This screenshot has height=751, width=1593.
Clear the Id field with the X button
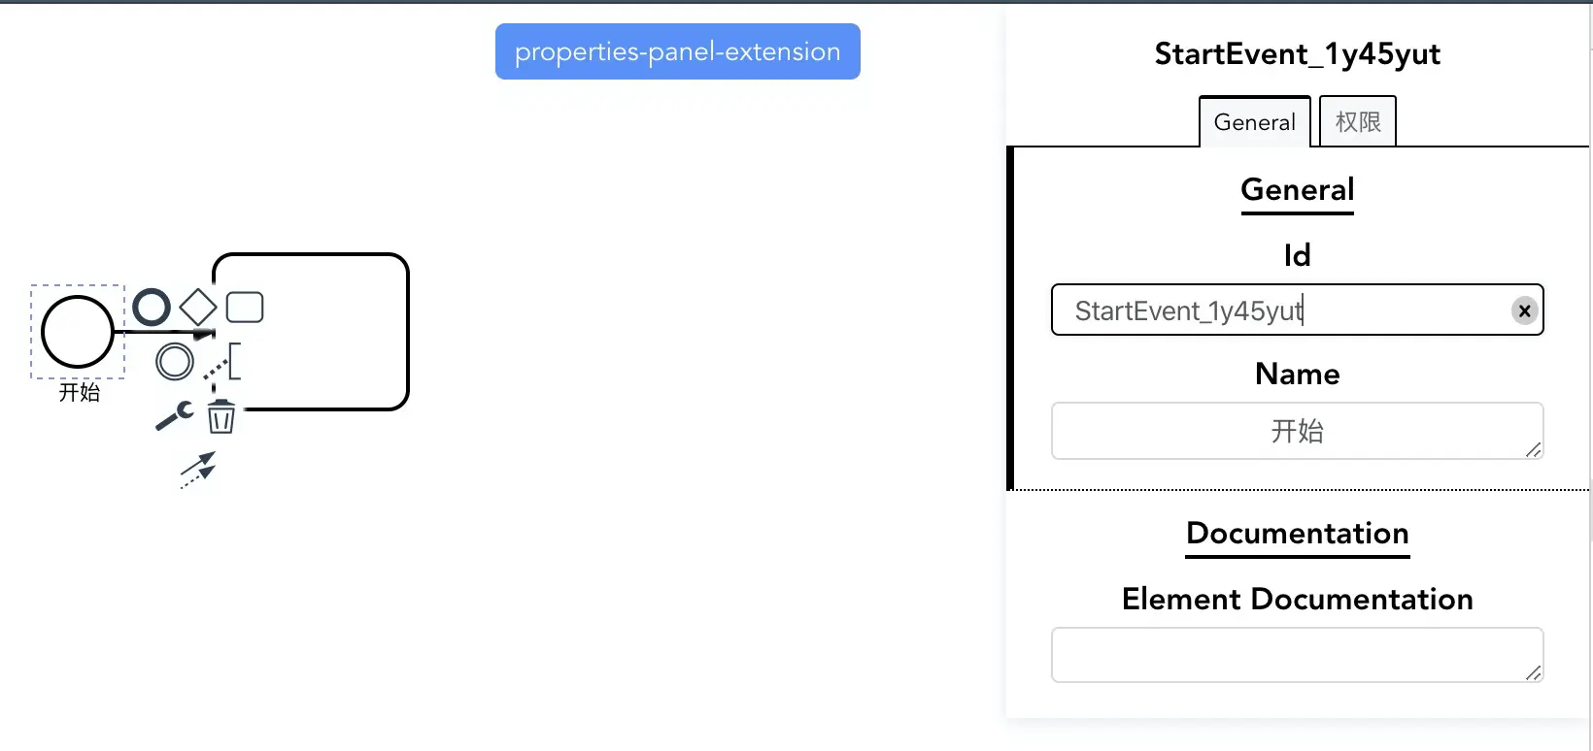1524,310
